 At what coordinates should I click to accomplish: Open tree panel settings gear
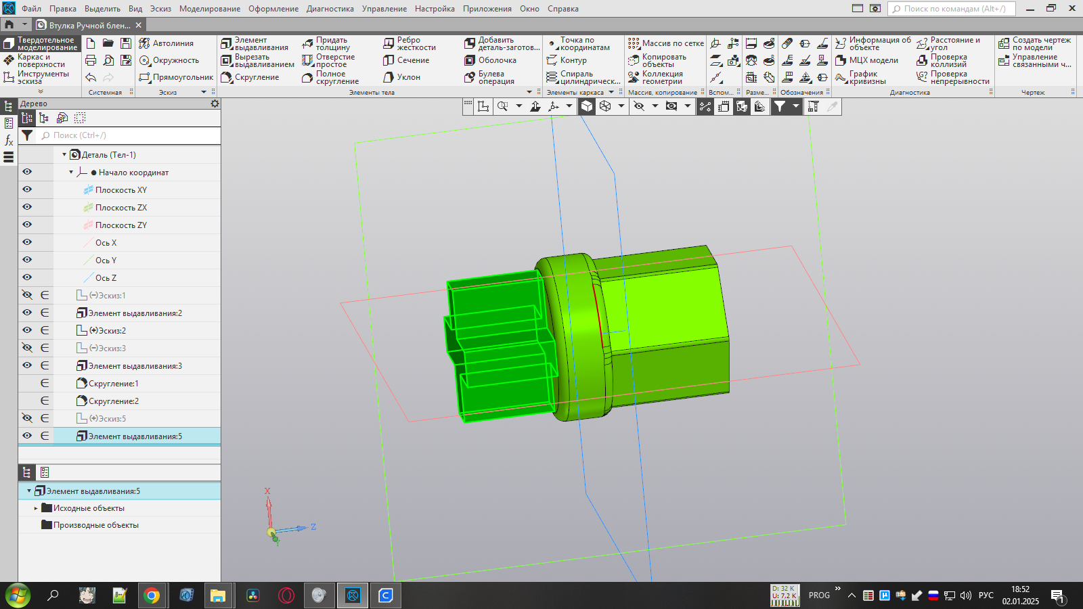coord(215,104)
